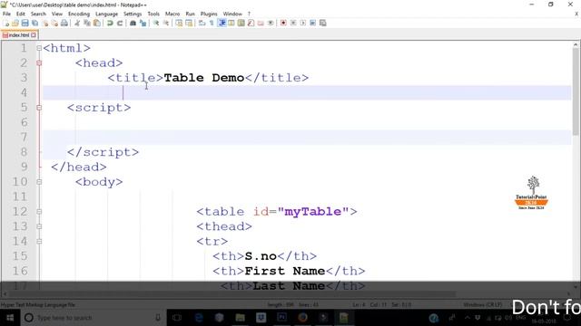Open Find with the binoculars icon
581x326 pixels.
pos(133,23)
